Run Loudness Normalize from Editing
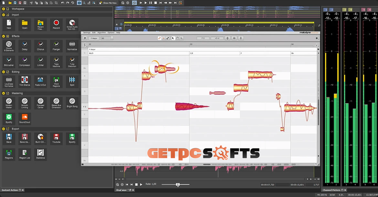The image size is (378, 197). coord(9,82)
